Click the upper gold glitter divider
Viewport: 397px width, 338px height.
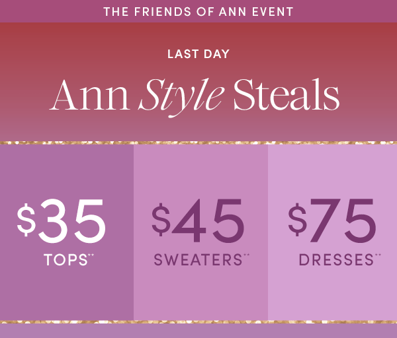tap(198, 143)
